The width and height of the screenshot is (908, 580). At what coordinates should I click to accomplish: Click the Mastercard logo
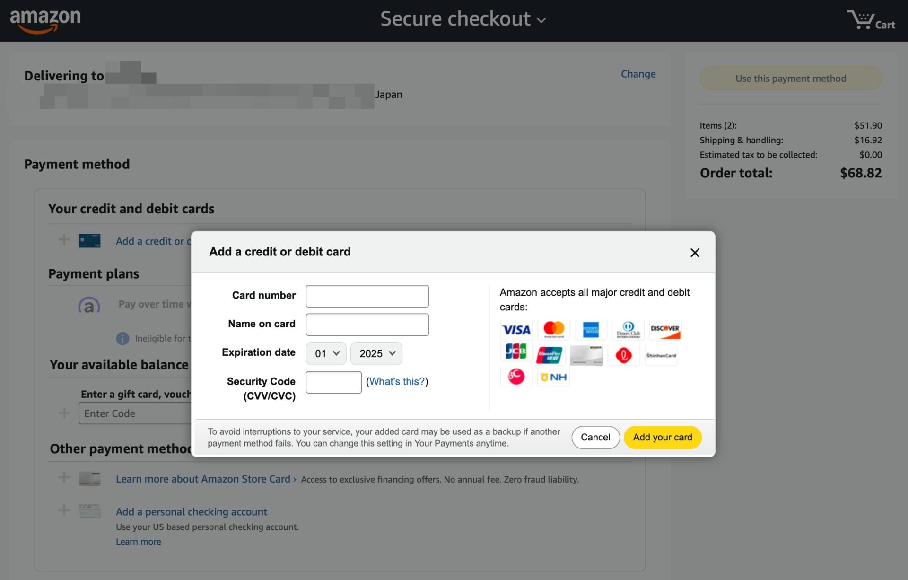(553, 329)
